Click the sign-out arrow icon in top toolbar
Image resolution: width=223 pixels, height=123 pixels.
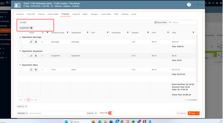209,3
